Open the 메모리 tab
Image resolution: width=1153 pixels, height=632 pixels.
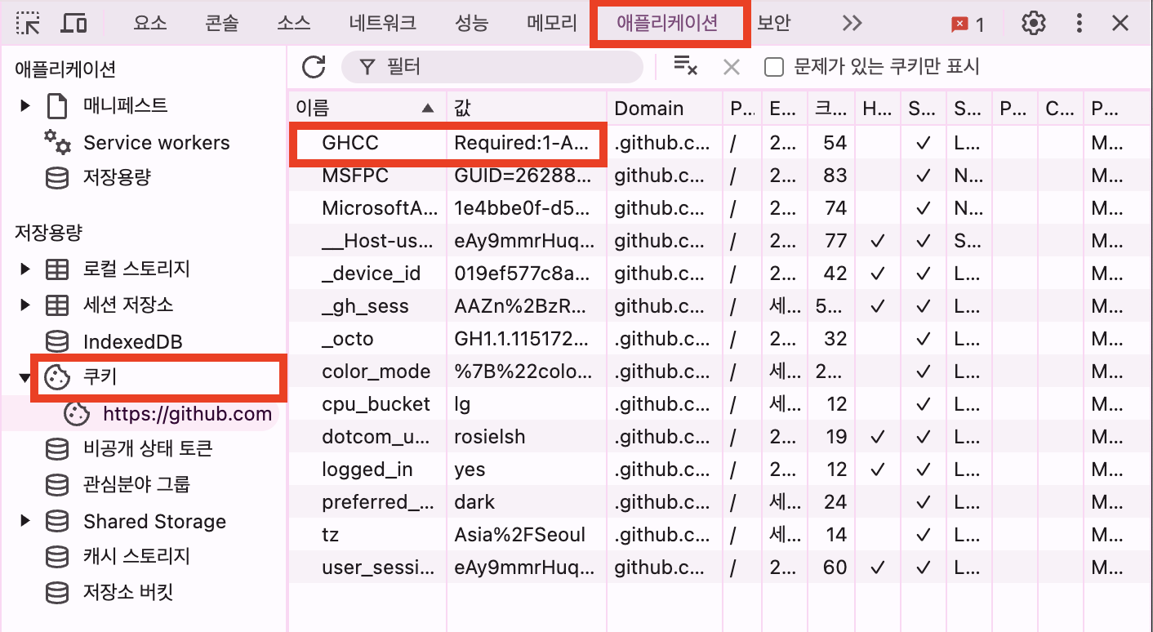point(552,24)
